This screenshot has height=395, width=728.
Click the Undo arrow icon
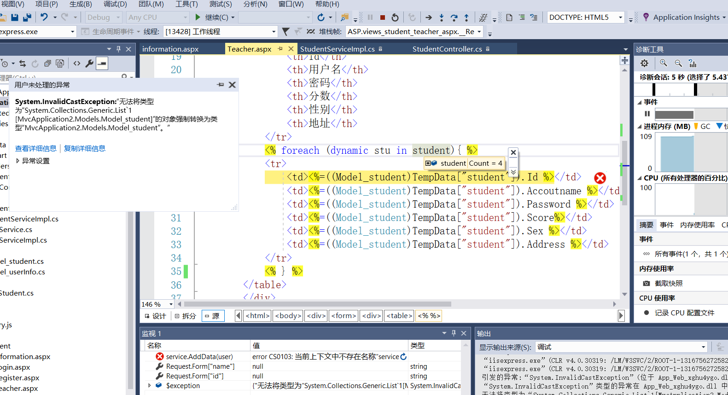click(44, 17)
